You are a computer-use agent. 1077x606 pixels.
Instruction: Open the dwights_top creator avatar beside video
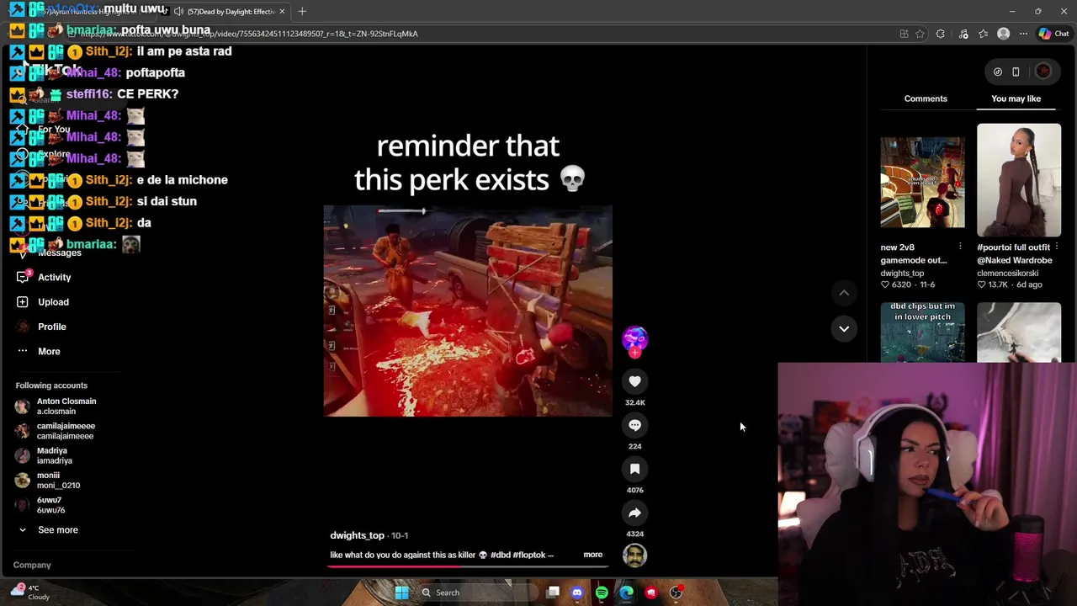coord(634,338)
